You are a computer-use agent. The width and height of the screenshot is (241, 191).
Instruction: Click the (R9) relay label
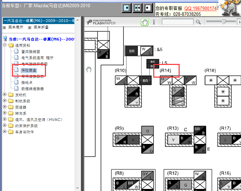[x=119, y=128]
